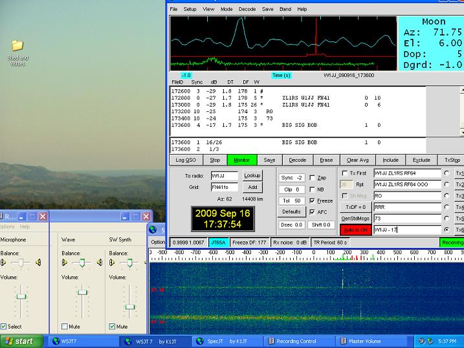Click the red Auto is ON button
The height and width of the screenshot is (348, 464).
coord(355,230)
